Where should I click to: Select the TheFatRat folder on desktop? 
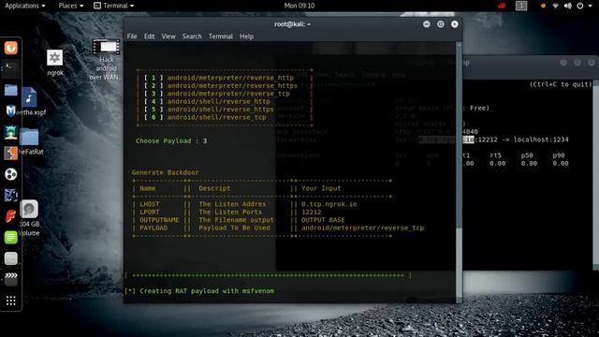tap(30, 141)
